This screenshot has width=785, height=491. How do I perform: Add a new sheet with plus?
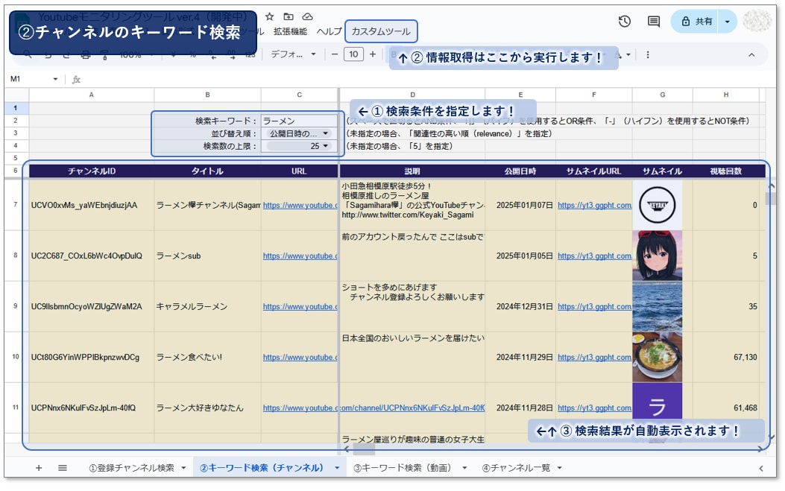[x=39, y=468]
